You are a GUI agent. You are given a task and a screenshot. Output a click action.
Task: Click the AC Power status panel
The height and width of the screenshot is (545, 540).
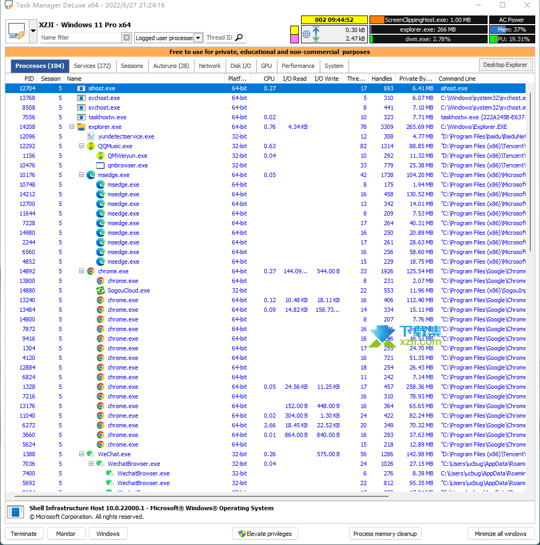[x=512, y=20]
